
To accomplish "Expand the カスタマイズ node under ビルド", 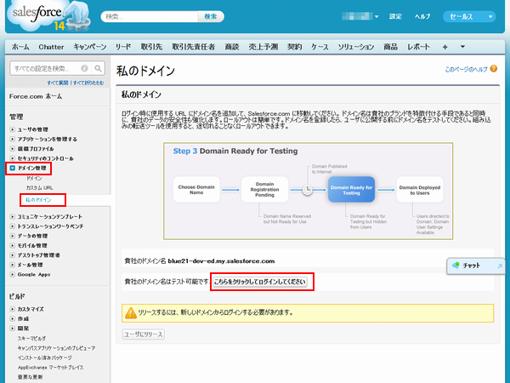I will (x=13, y=309).
